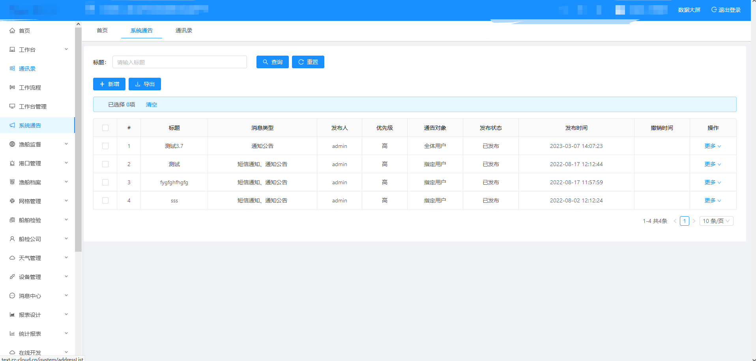Expand the 渔船监督 sidebar menu chevron
The width and height of the screenshot is (756, 361).
66,144
